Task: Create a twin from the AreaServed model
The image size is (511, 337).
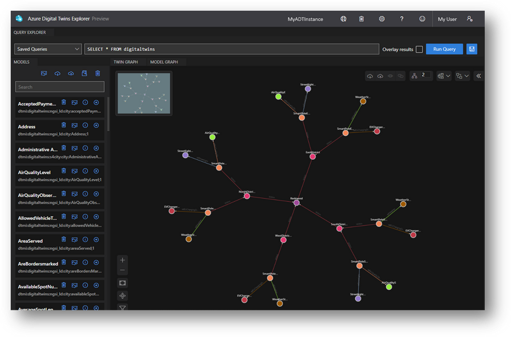Action: click(x=96, y=240)
